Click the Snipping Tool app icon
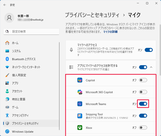Image resolution: width=161 pixels, height=136 pixels. tap(80, 116)
